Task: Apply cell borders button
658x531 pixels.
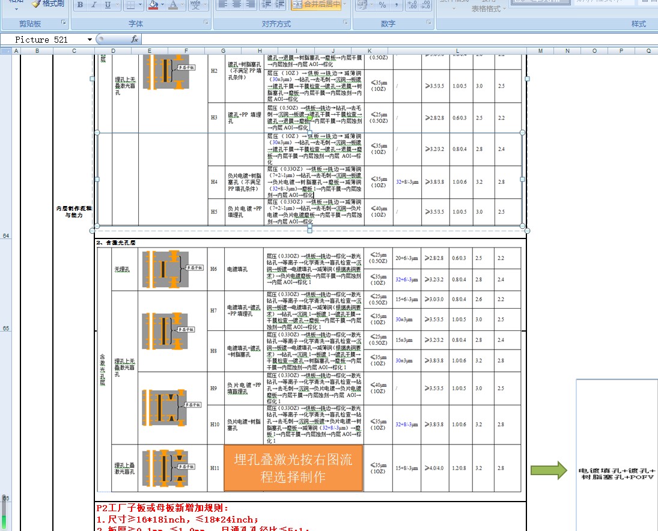Action: (x=130, y=5)
